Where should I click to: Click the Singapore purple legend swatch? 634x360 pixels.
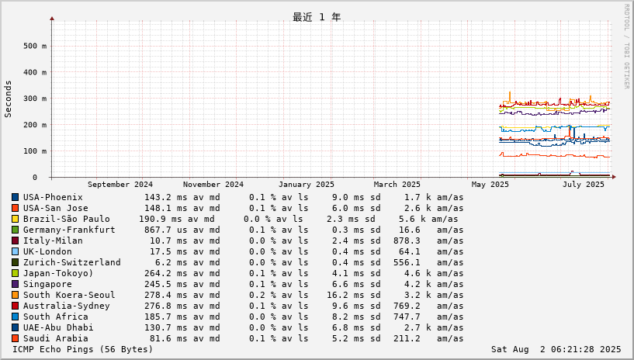click(15, 285)
